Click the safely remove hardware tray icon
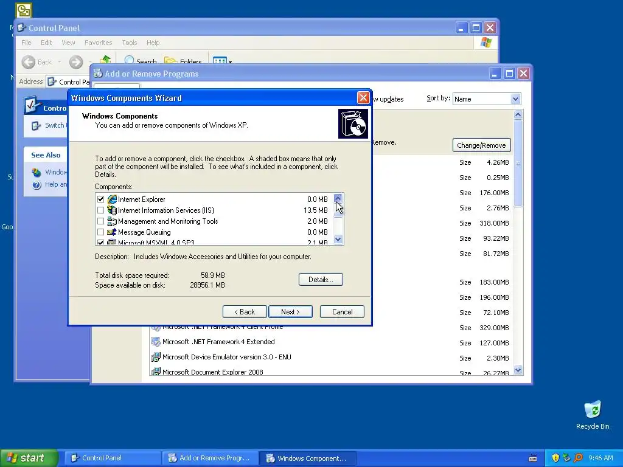The height and width of the screenshot is (467, 623). [566, 458]
